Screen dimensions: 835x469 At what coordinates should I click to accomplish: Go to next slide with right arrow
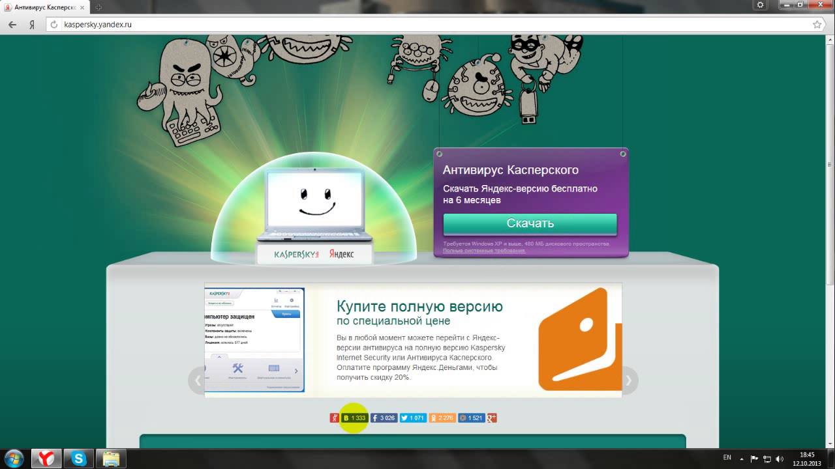(629, 380)
